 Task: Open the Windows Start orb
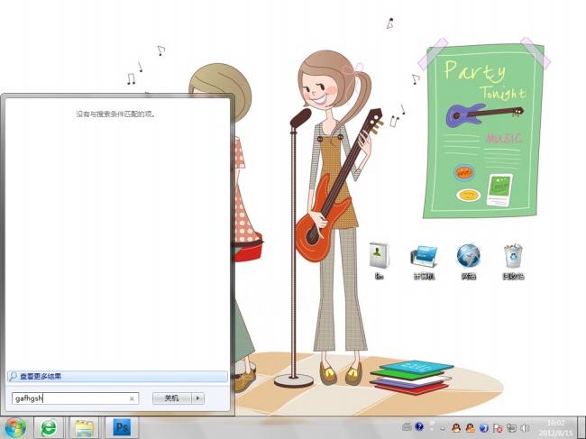tap(15, 427)
